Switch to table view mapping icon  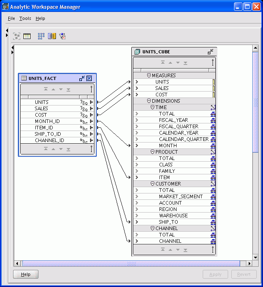[27, 36]
